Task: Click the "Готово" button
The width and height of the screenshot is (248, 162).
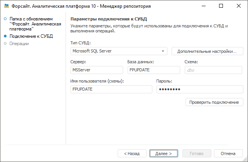Action: pyautogui.click(x=196, y=153)
